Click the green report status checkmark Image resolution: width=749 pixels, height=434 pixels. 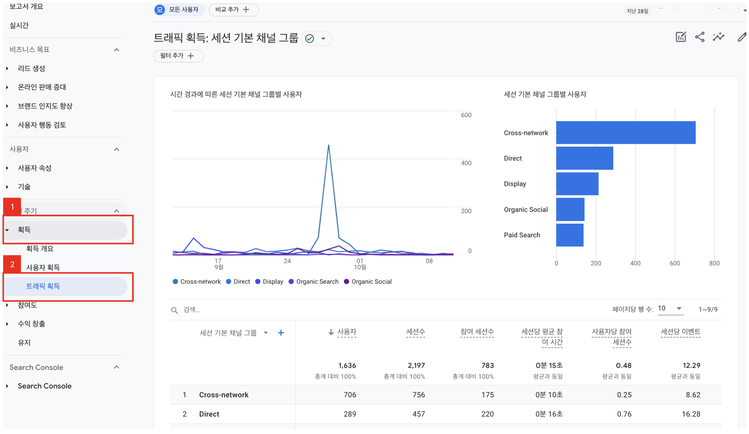tap(309, 38)
